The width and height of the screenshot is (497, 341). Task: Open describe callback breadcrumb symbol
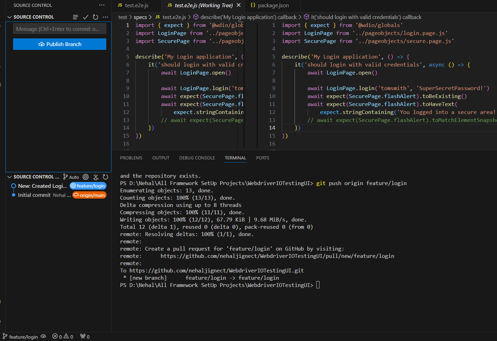tap(245, 17)
